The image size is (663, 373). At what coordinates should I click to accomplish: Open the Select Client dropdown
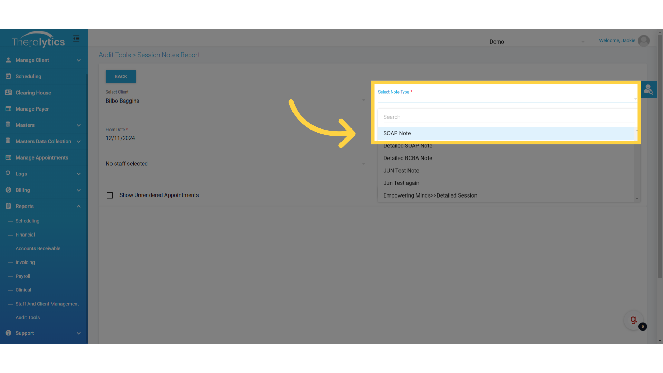coord(235,101)
